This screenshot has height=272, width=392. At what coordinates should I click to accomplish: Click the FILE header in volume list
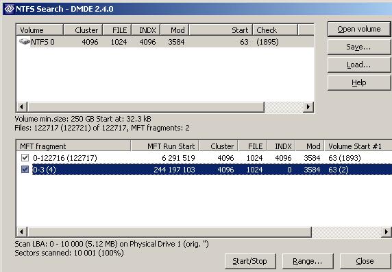pyautogui.click(x=117, y=30)
